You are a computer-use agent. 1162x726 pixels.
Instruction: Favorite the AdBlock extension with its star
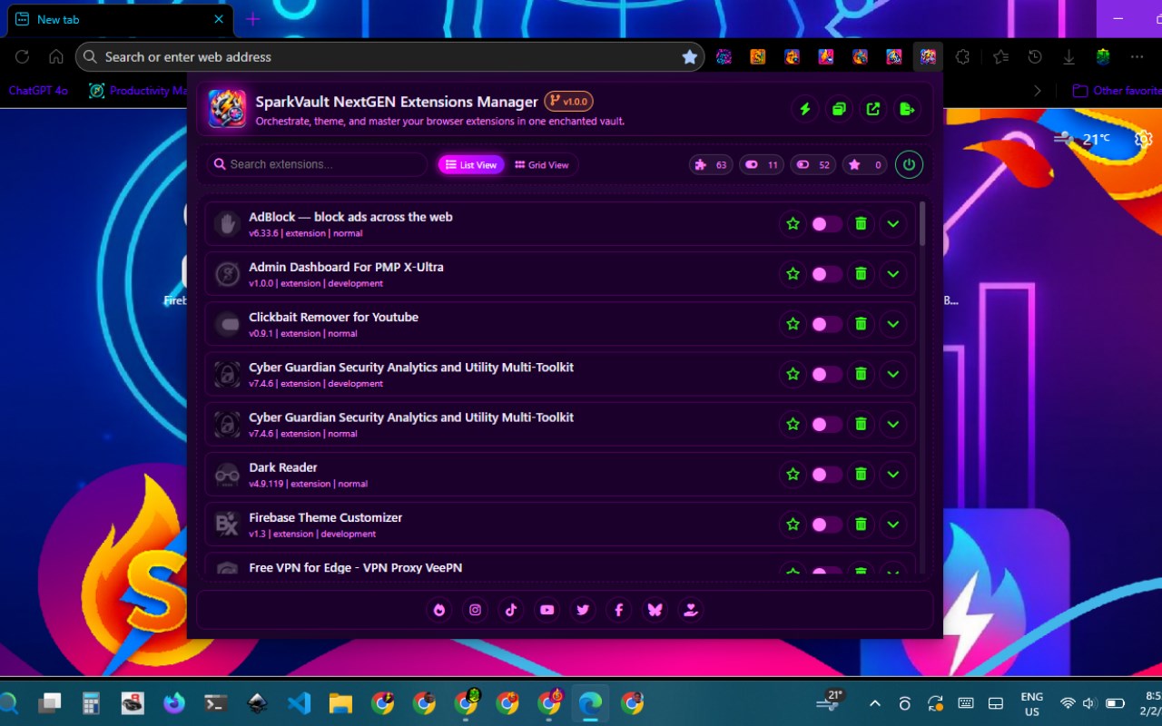pos(793,223)
